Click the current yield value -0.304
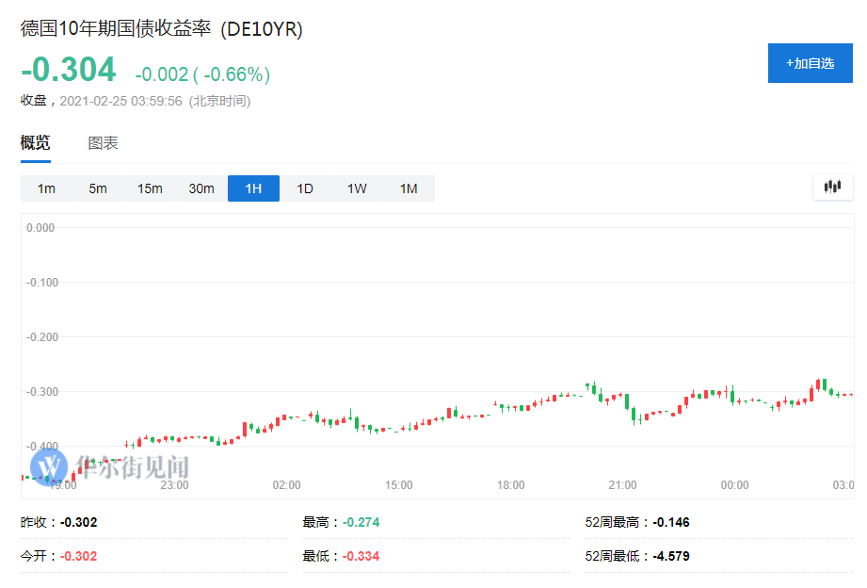This screenshot has height=588, width=867. point(69,70)
